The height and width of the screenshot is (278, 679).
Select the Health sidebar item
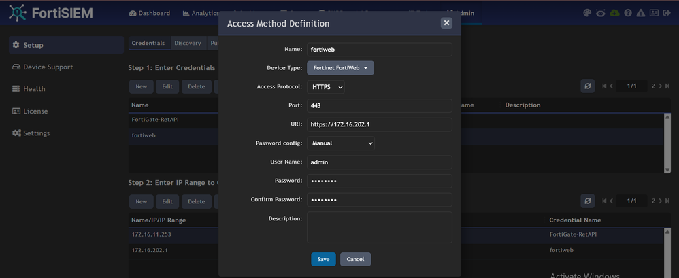tap(34, 89)
